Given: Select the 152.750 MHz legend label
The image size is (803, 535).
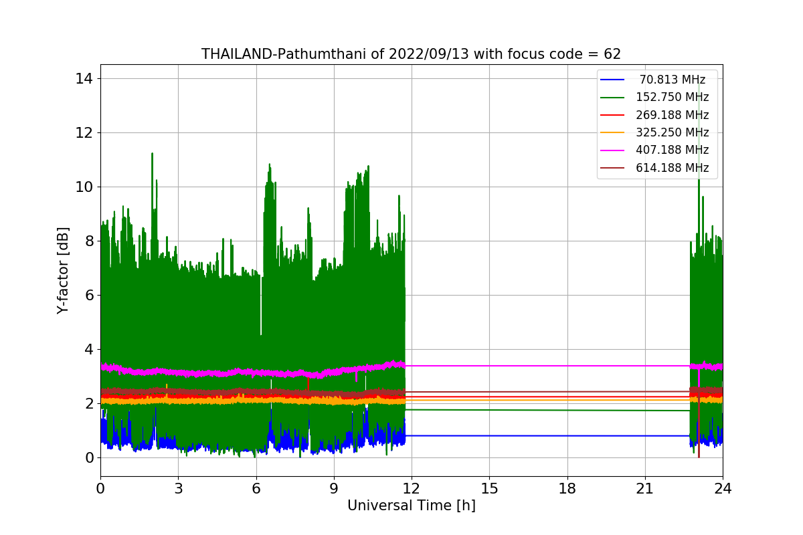Looking at the screenshot, I should point(673,97).
